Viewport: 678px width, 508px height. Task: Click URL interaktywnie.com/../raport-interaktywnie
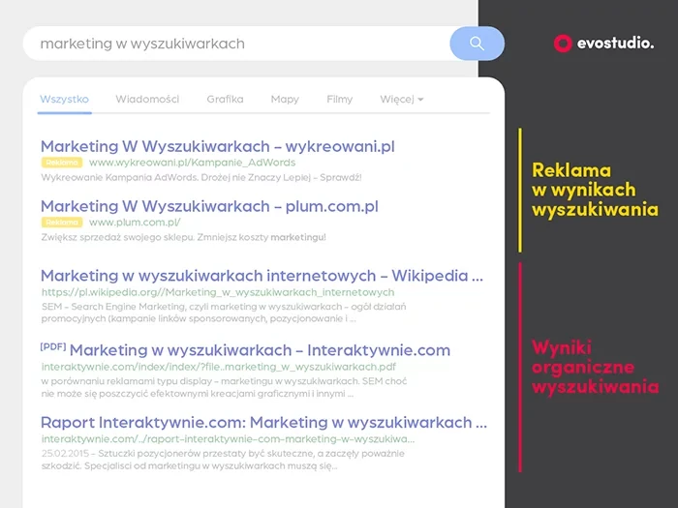(x=228, y=439)
